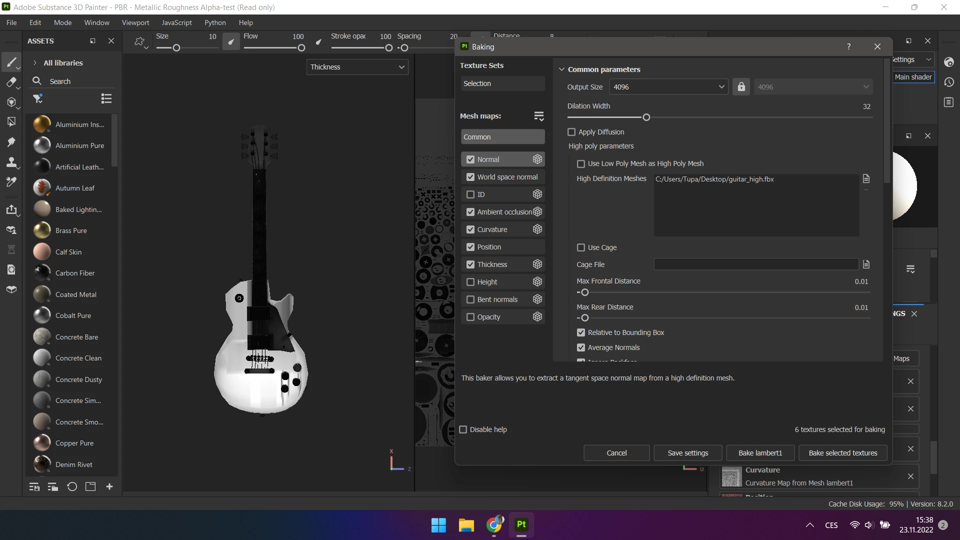The width and height of the screenshot is (960, 540).
Task: Select the Paint brush tool
Action: click(11, 62)
